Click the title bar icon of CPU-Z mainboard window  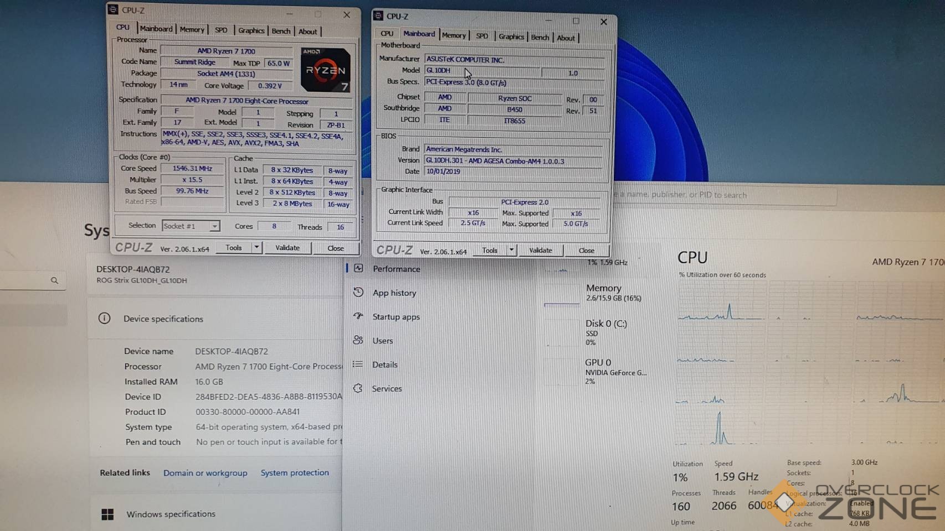[x=378, y=15]
